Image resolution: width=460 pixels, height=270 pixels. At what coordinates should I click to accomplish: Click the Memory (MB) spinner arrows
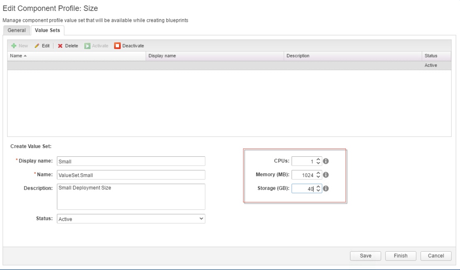318,175
